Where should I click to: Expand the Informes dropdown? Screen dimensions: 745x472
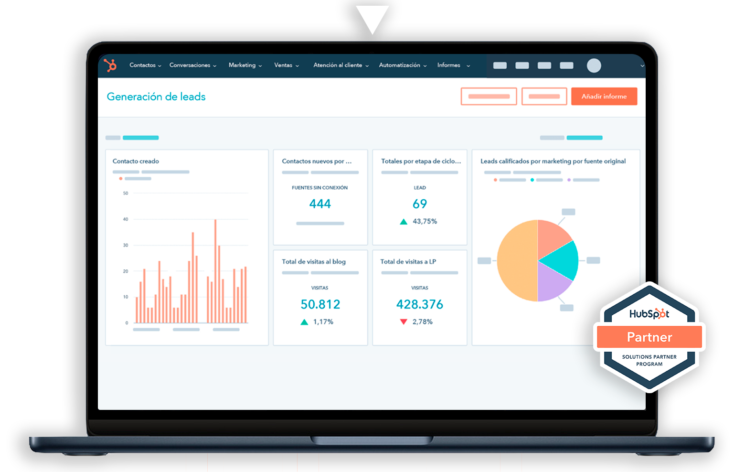pos(468,66)
